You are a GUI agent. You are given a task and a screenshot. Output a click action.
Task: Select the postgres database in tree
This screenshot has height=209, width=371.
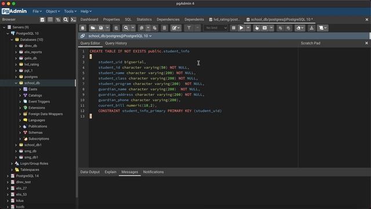coord(31,77)
